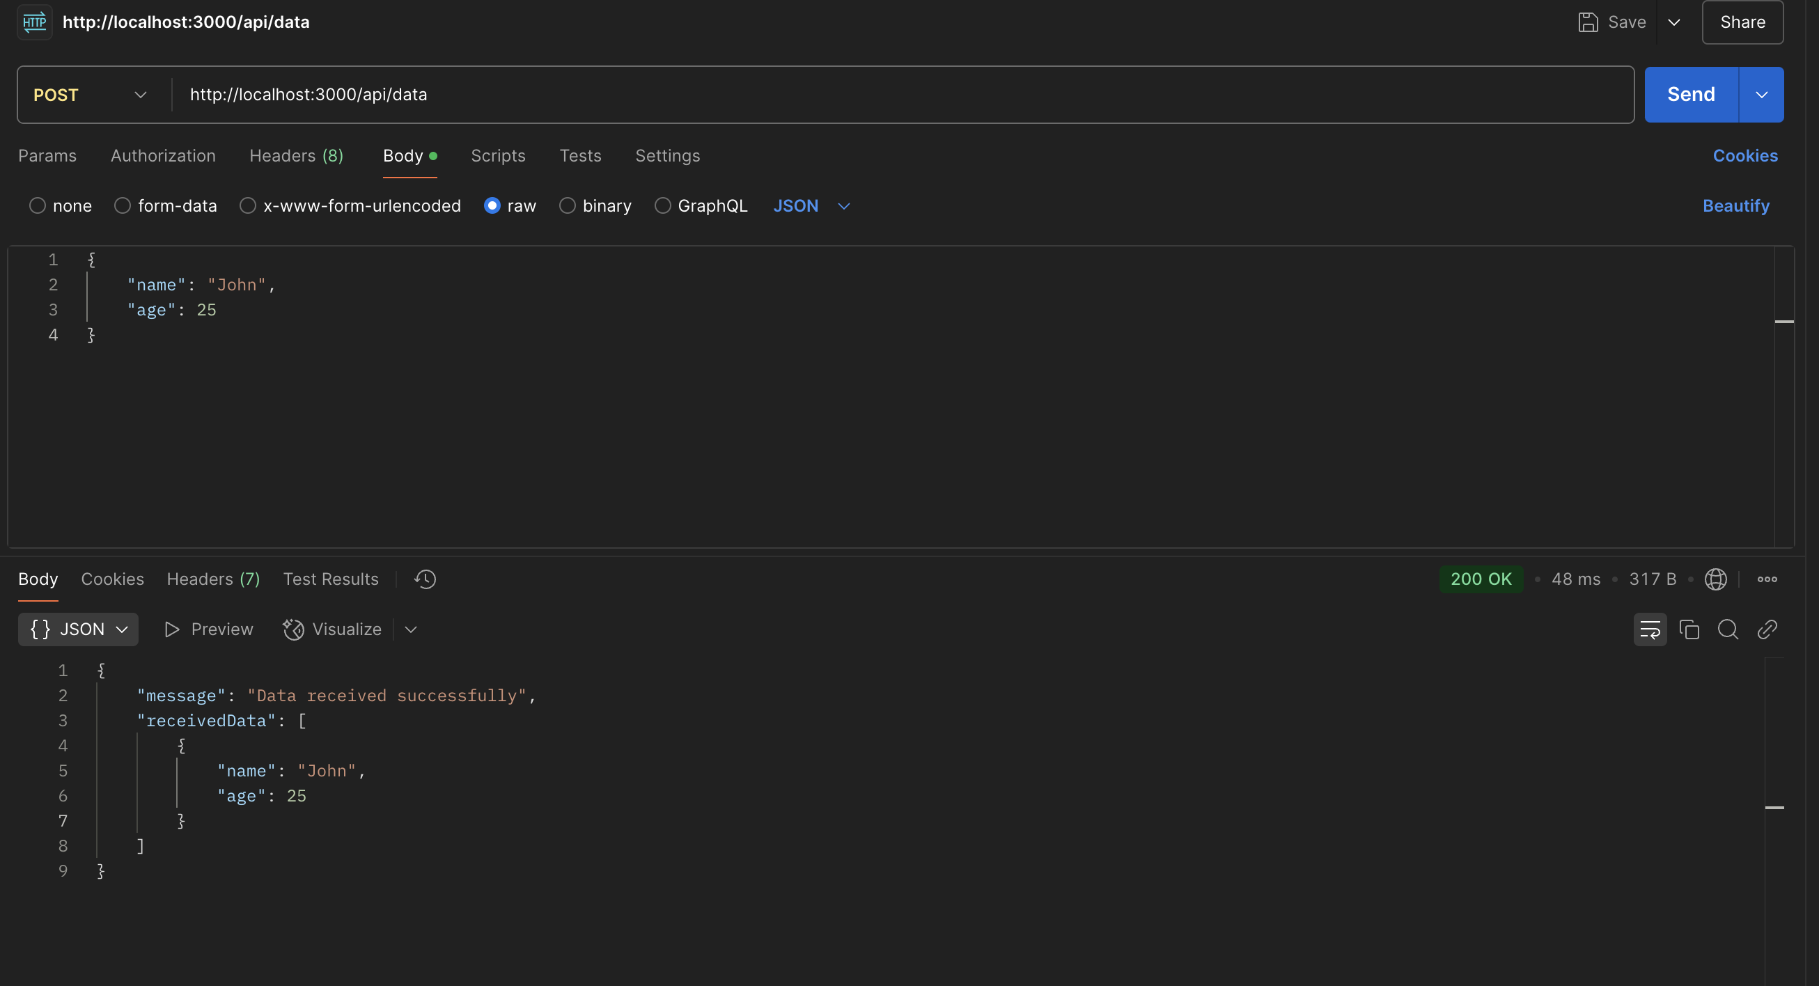The width and height of the screenshot is (1819, 986).
Task: Click the 48 ms response time
Action: click(x=1576, y=579)
